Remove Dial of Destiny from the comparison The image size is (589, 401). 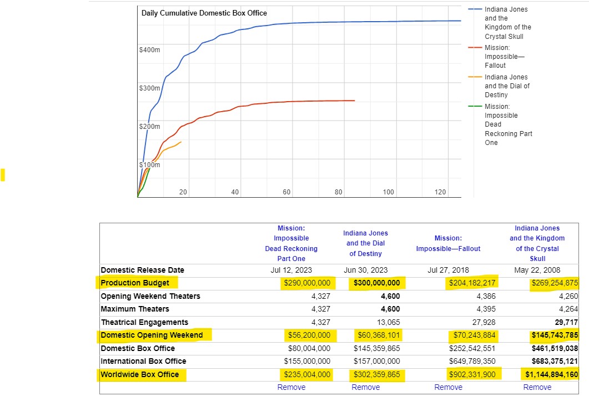pyautogui.click(x=366, y=387)
